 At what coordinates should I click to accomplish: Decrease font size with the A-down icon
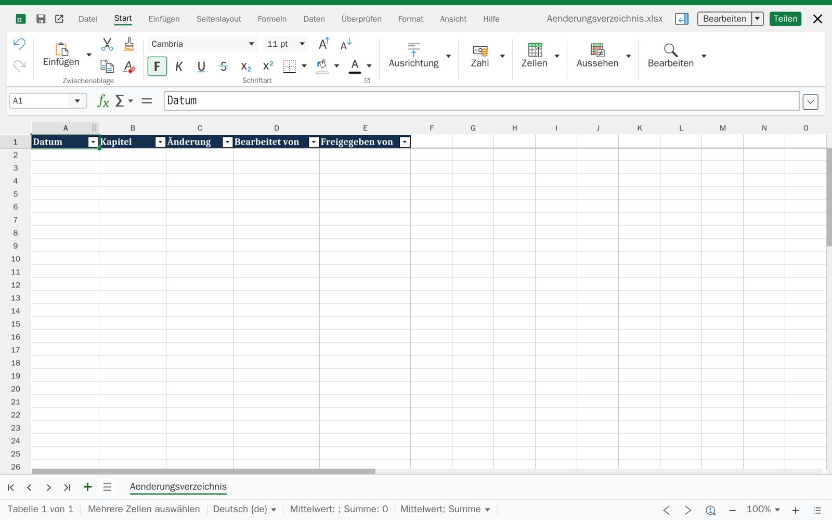(x=346, y=44)
